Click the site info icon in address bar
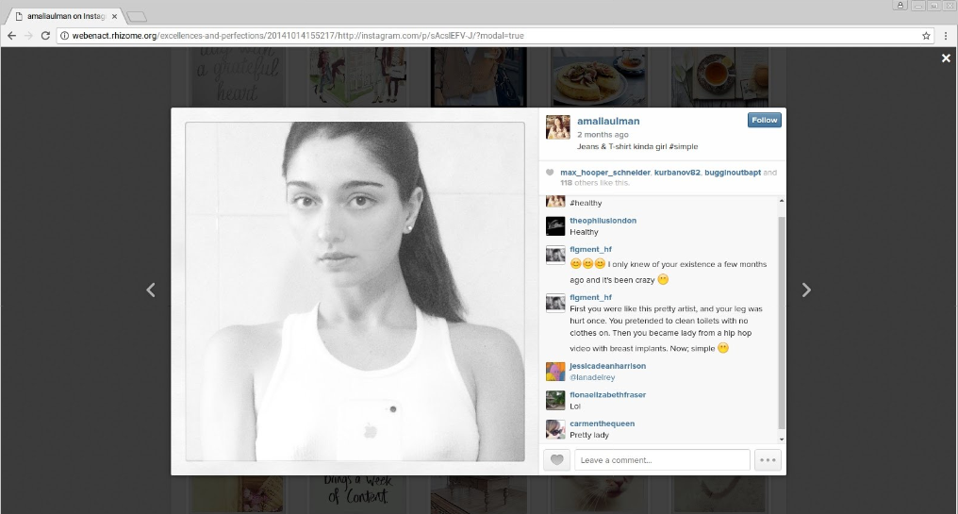 tap(64, 36)
